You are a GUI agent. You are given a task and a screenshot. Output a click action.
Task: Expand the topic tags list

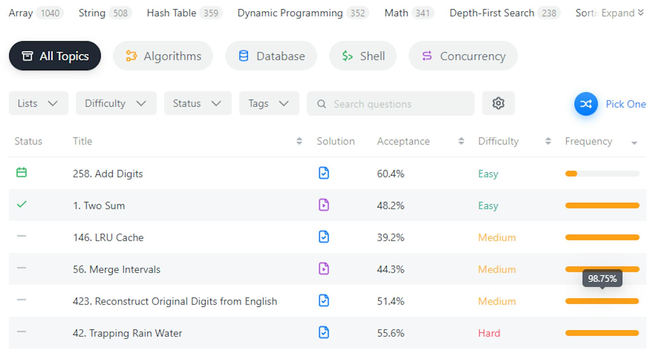pyautogui.click(x=622, y=13)
